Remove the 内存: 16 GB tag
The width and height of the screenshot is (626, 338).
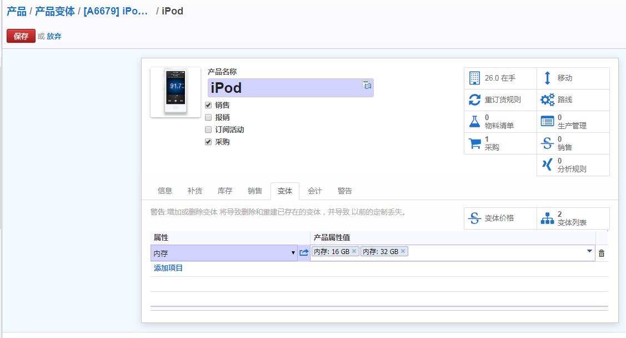click(354, 251)
